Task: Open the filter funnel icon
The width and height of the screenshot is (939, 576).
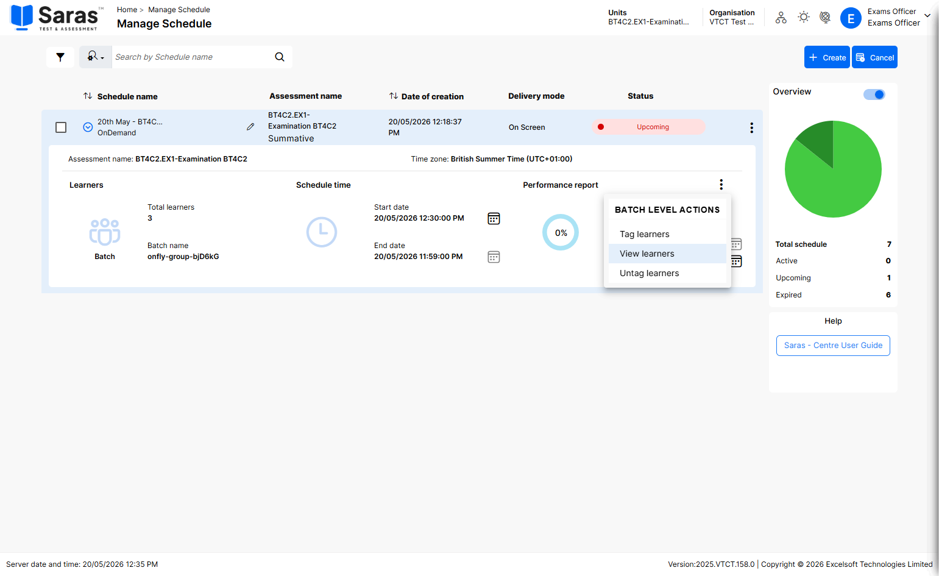Action: tap(60, 57)
